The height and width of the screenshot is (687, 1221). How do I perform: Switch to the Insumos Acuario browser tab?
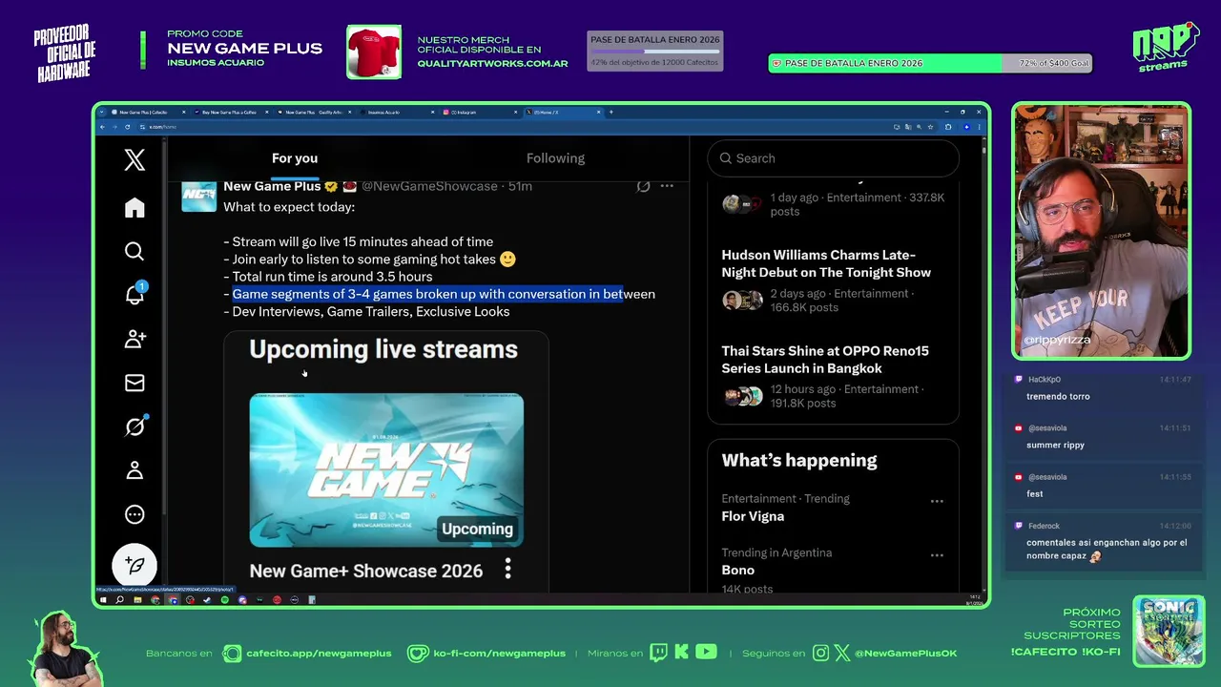point(396,112)
